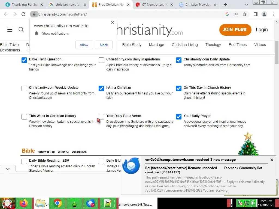Uncheck Bible Trivia Question
The image size is (279, 209).
tap(24, 60)
